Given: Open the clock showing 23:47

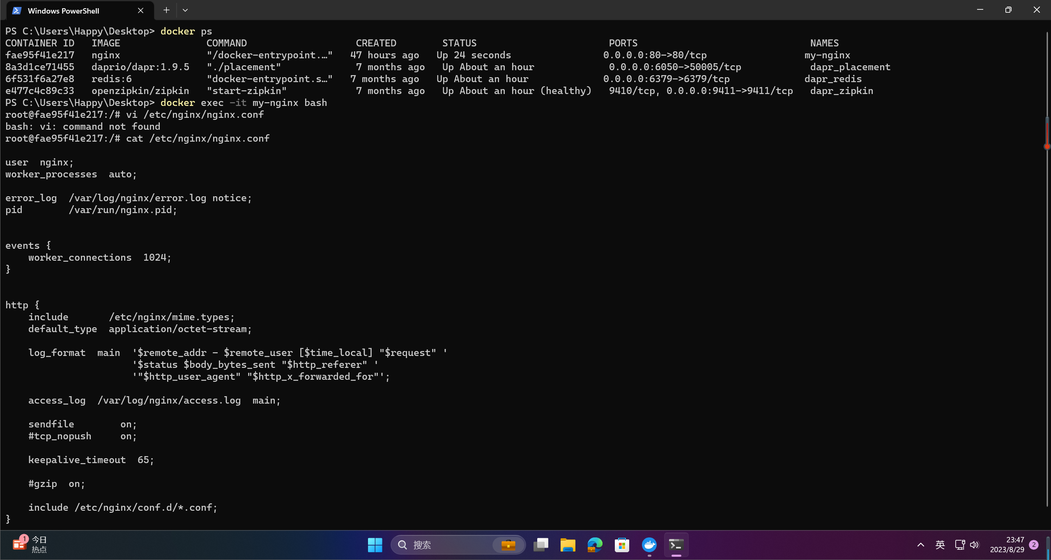Looking at the screenshot, I should point(1007,545).
